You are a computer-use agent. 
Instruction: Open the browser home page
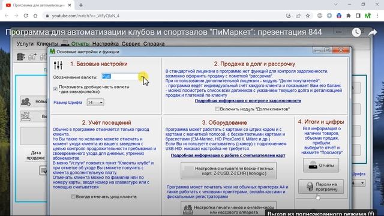35,16
